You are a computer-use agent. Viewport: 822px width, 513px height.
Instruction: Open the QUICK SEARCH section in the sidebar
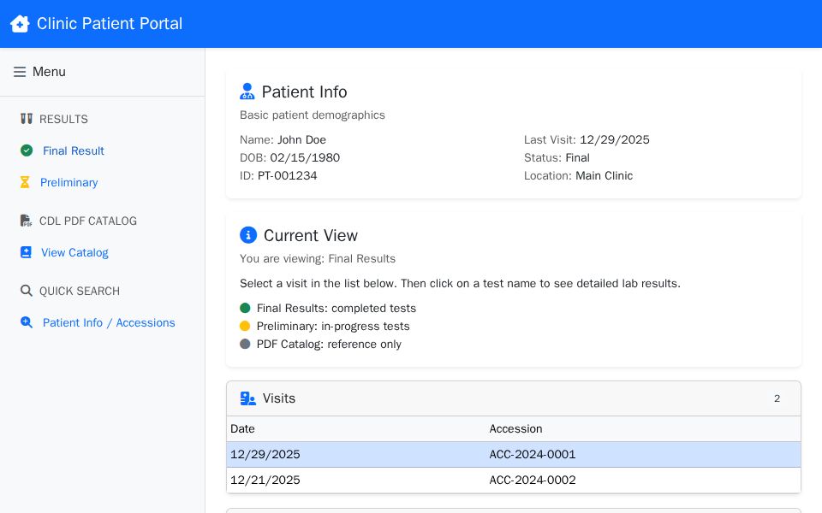(79, 291)
